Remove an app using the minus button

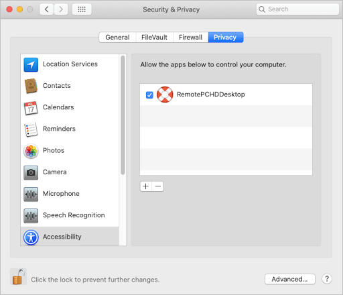pyautogui.click(x=158, y=186)
